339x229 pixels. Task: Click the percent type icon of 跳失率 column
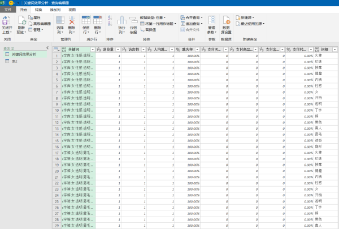(178, 50)
